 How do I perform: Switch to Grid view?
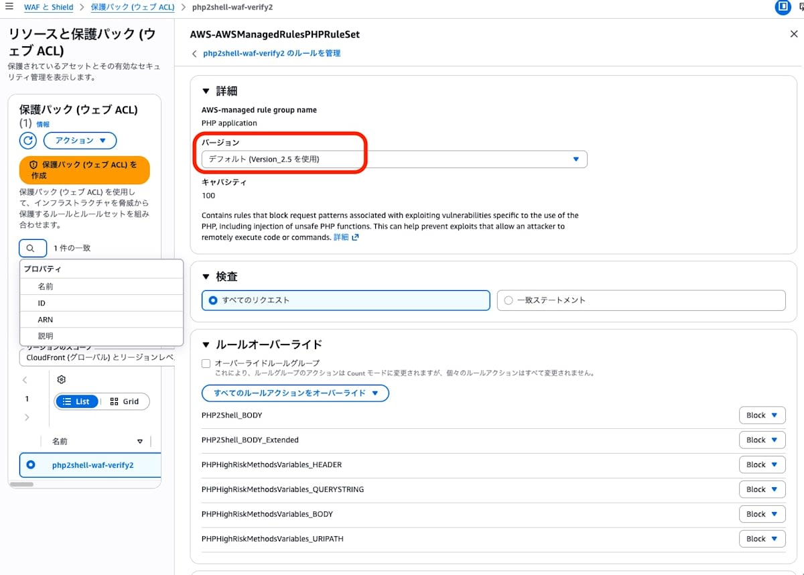click(x=125, y=401)
